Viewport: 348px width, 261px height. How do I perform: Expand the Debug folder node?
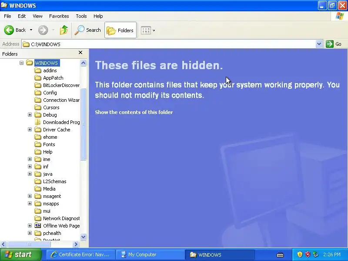point(30,114)
